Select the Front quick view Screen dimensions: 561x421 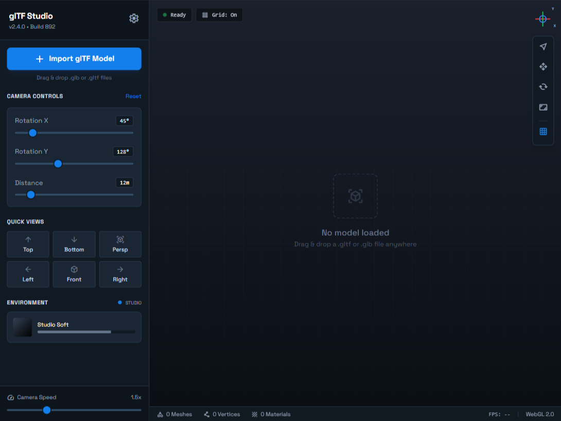[x=74, y=274]
